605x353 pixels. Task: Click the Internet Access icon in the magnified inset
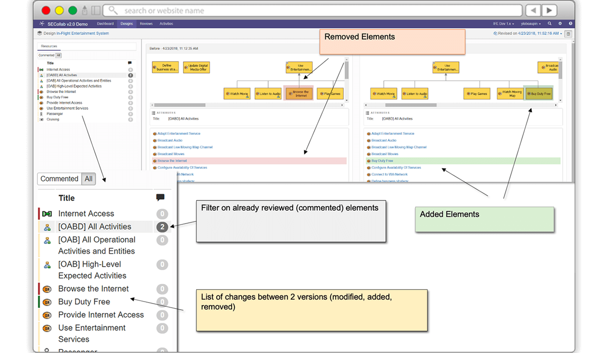tap(47, 214)
